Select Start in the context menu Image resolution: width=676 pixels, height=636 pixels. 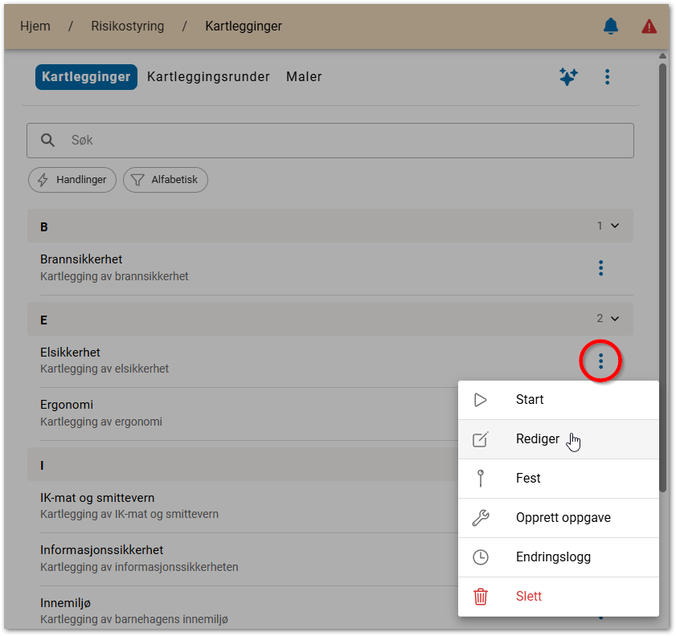[530, 400]
